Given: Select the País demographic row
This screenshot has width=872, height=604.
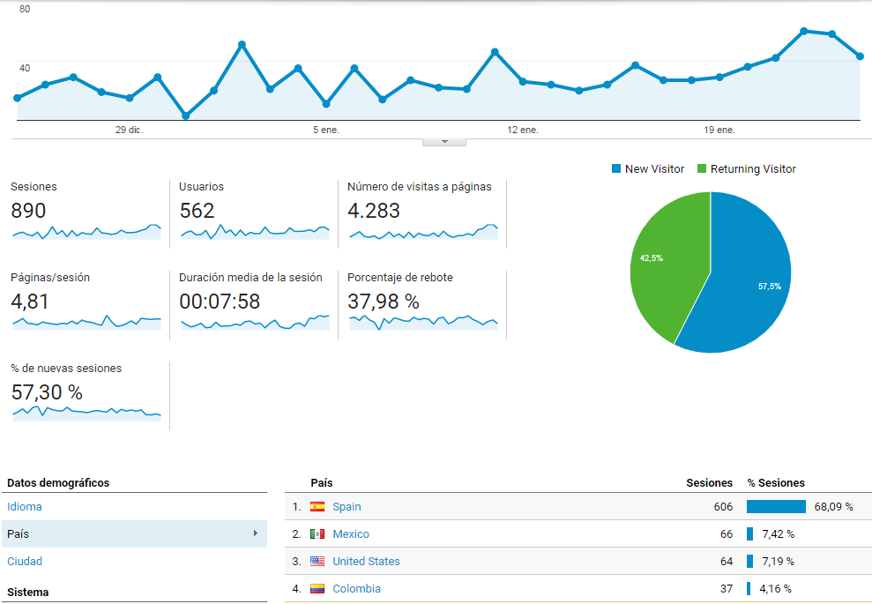Looking at the screenshot, I should 135,534.
